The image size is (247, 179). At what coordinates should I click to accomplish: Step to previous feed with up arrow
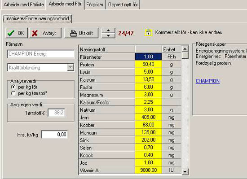108,31
